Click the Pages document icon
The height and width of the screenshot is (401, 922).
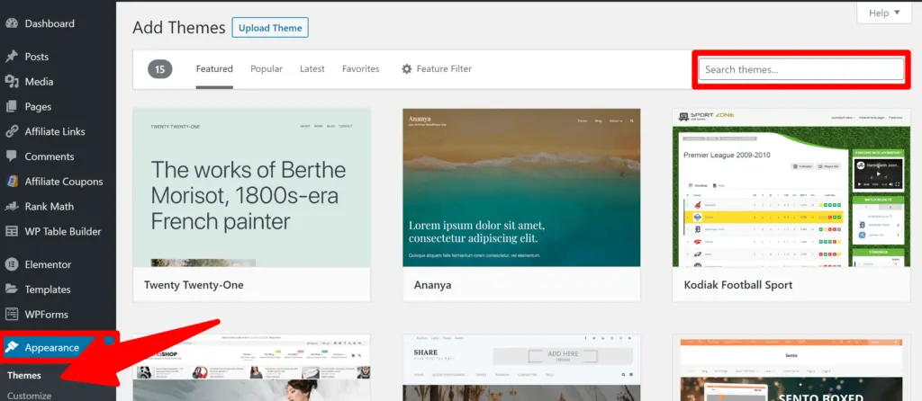11,107
